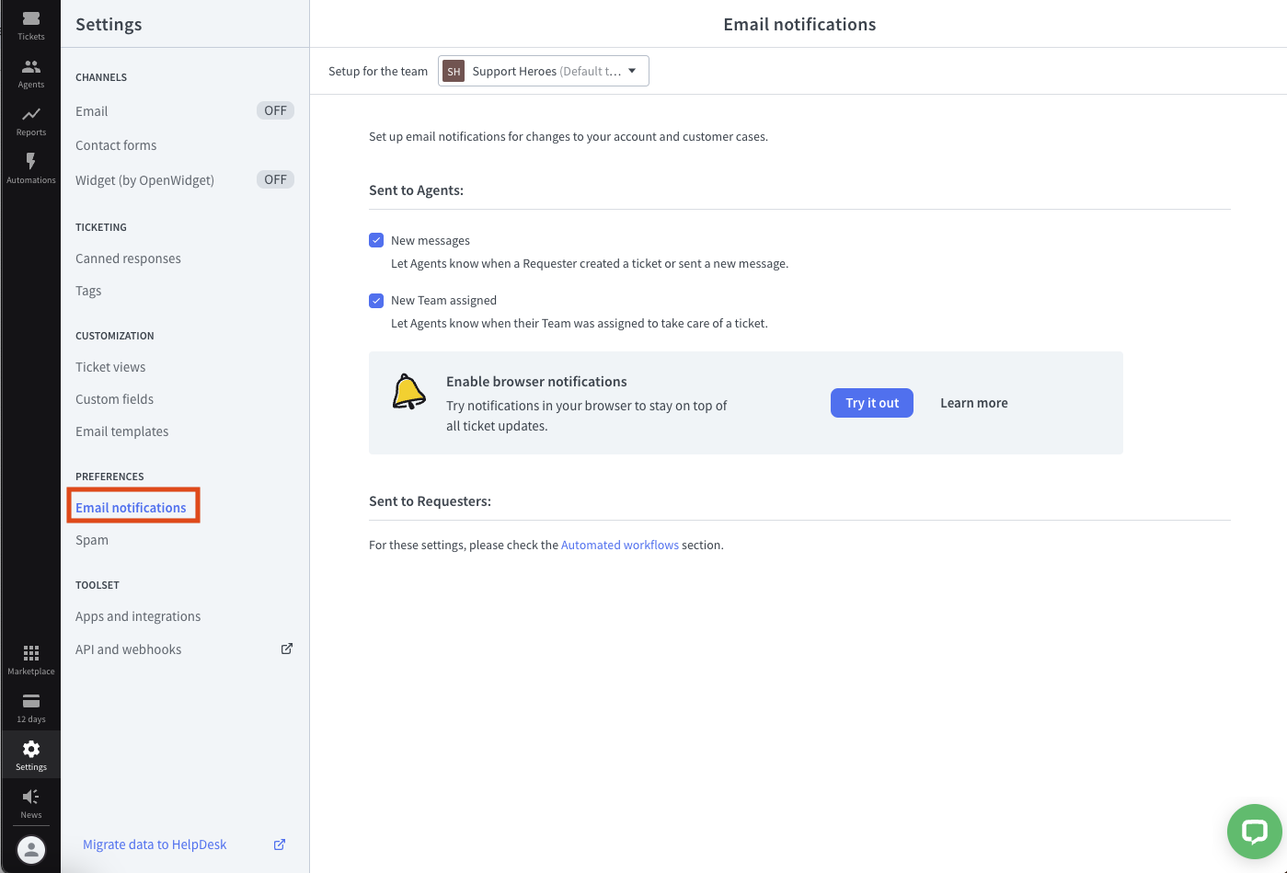Uncheck the New messages checkbox
The height and width of the screenshot is (873, 1287).
pos(376,240)
